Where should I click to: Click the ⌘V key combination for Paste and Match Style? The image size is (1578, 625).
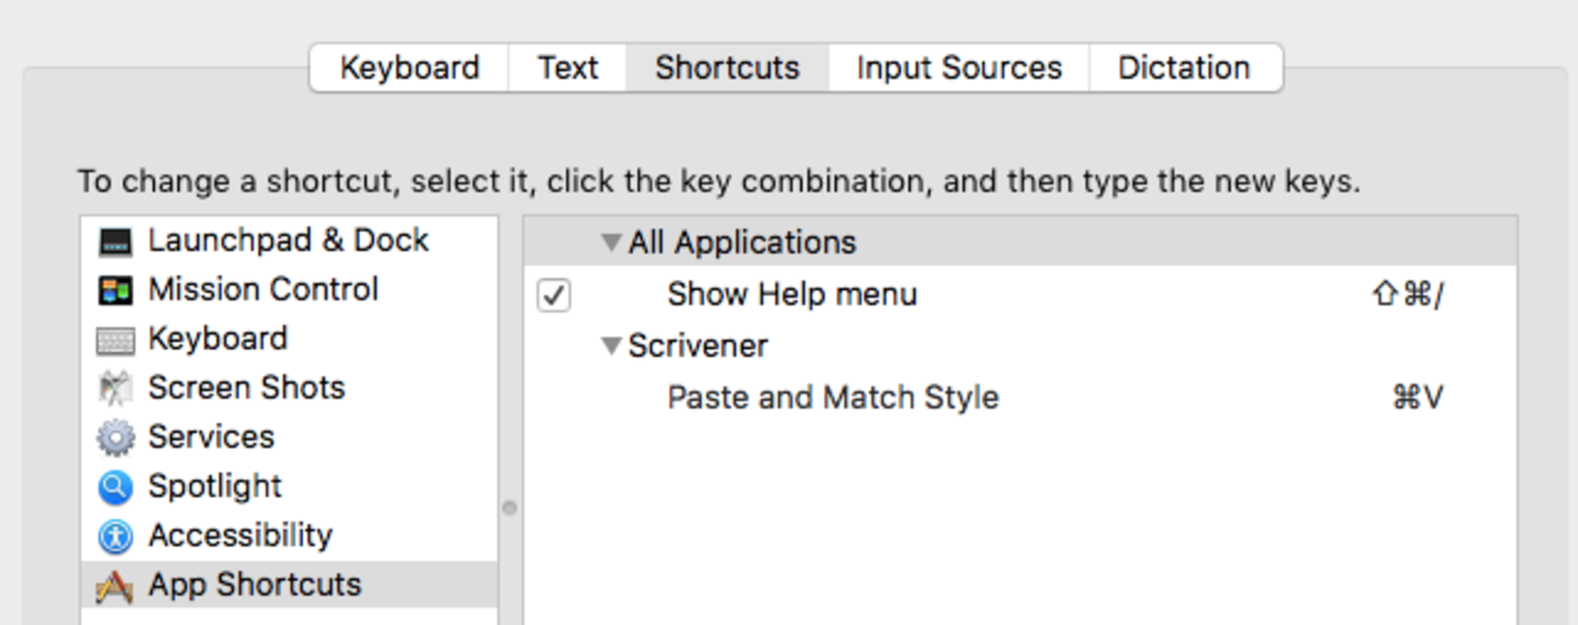point(1417,397)
